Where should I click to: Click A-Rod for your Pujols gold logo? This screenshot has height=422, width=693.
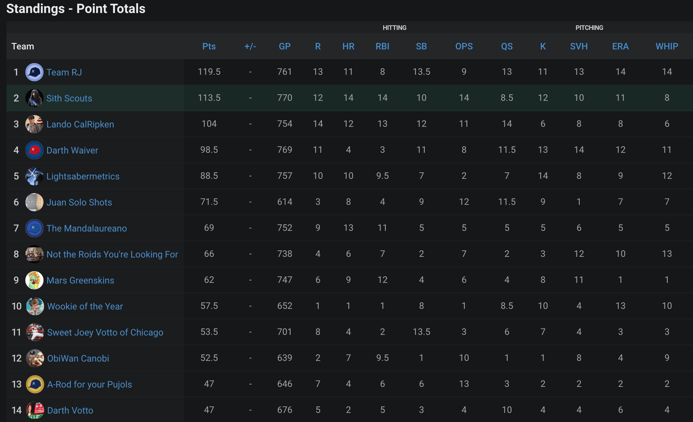pos(35,384)
